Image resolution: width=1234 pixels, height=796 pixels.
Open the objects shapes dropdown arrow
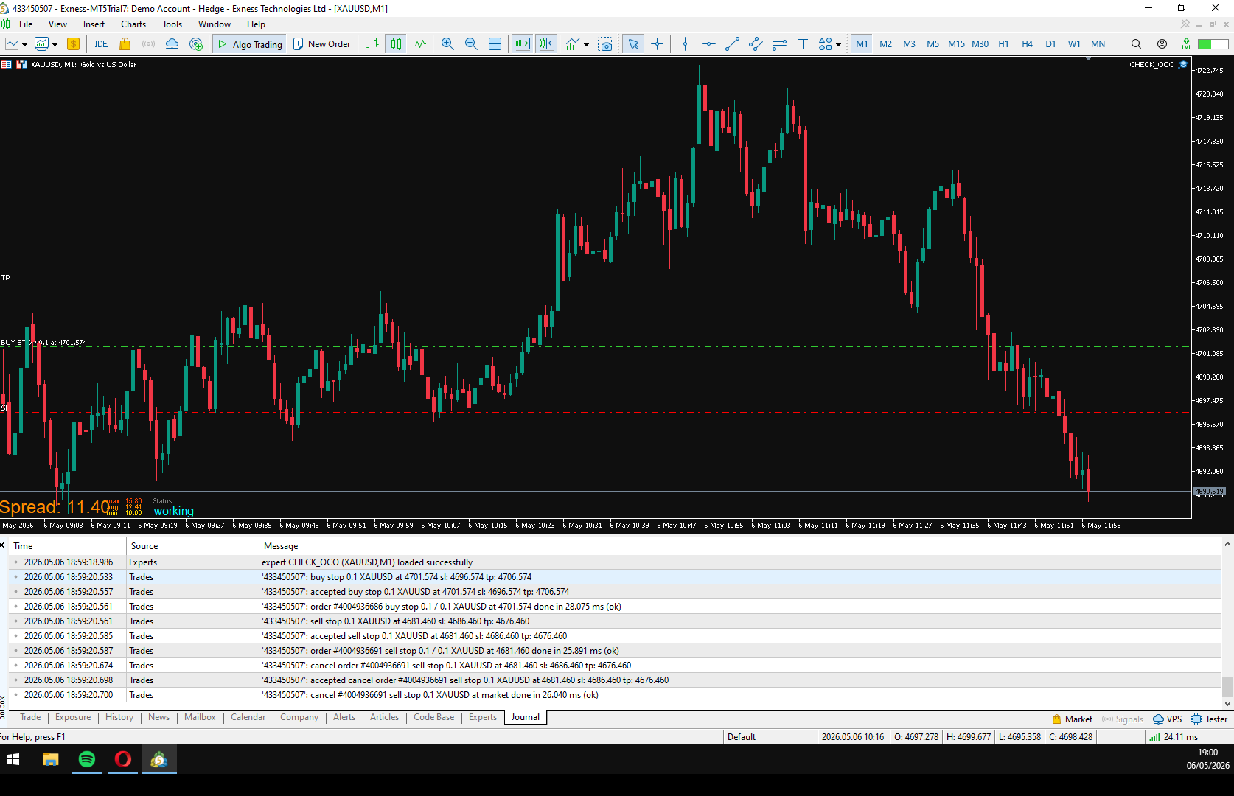838,45
